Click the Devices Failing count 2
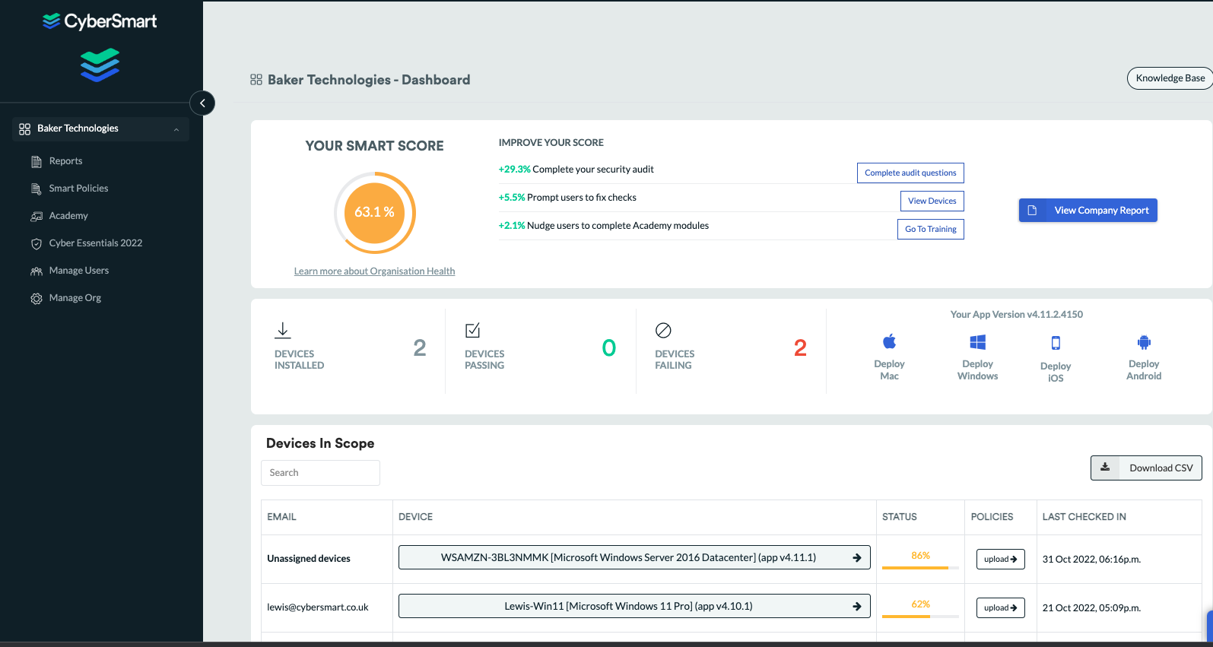The height and width of the screenshot is (647, 1213). (x=800, y=348)
